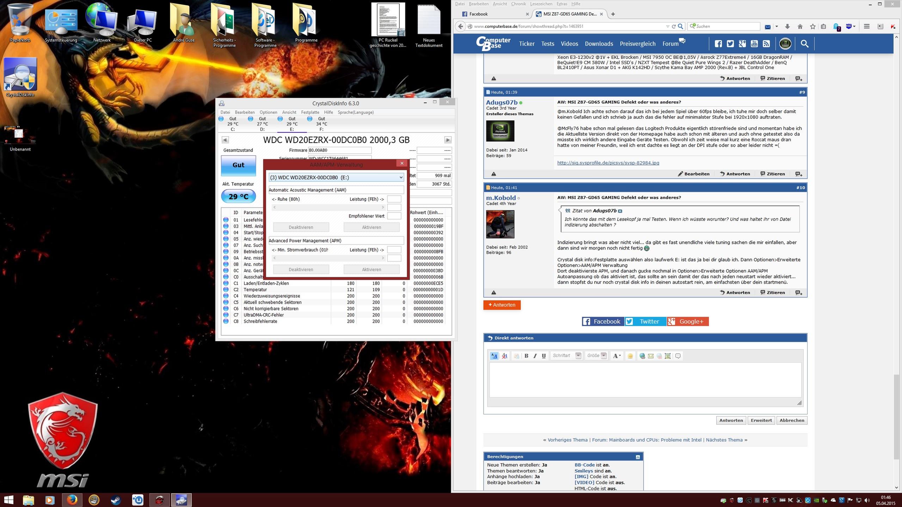This screenshot has height=507, width=902.
Task: Toggle italic formatting in reply editor
Action: tap(535, 356)
